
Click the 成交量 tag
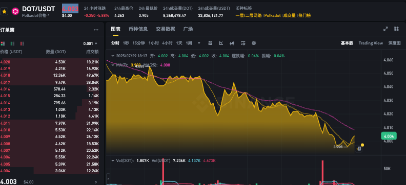coord(290,15)
